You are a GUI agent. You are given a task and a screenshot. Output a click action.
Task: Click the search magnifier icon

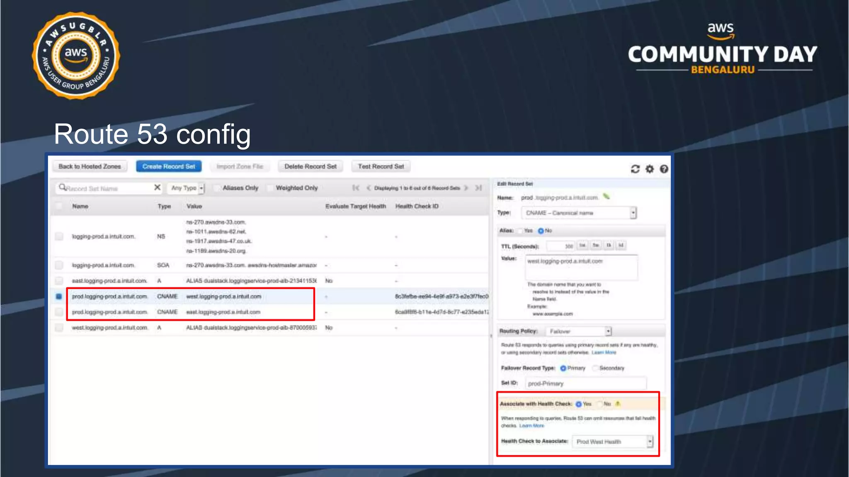pos(62,188)
